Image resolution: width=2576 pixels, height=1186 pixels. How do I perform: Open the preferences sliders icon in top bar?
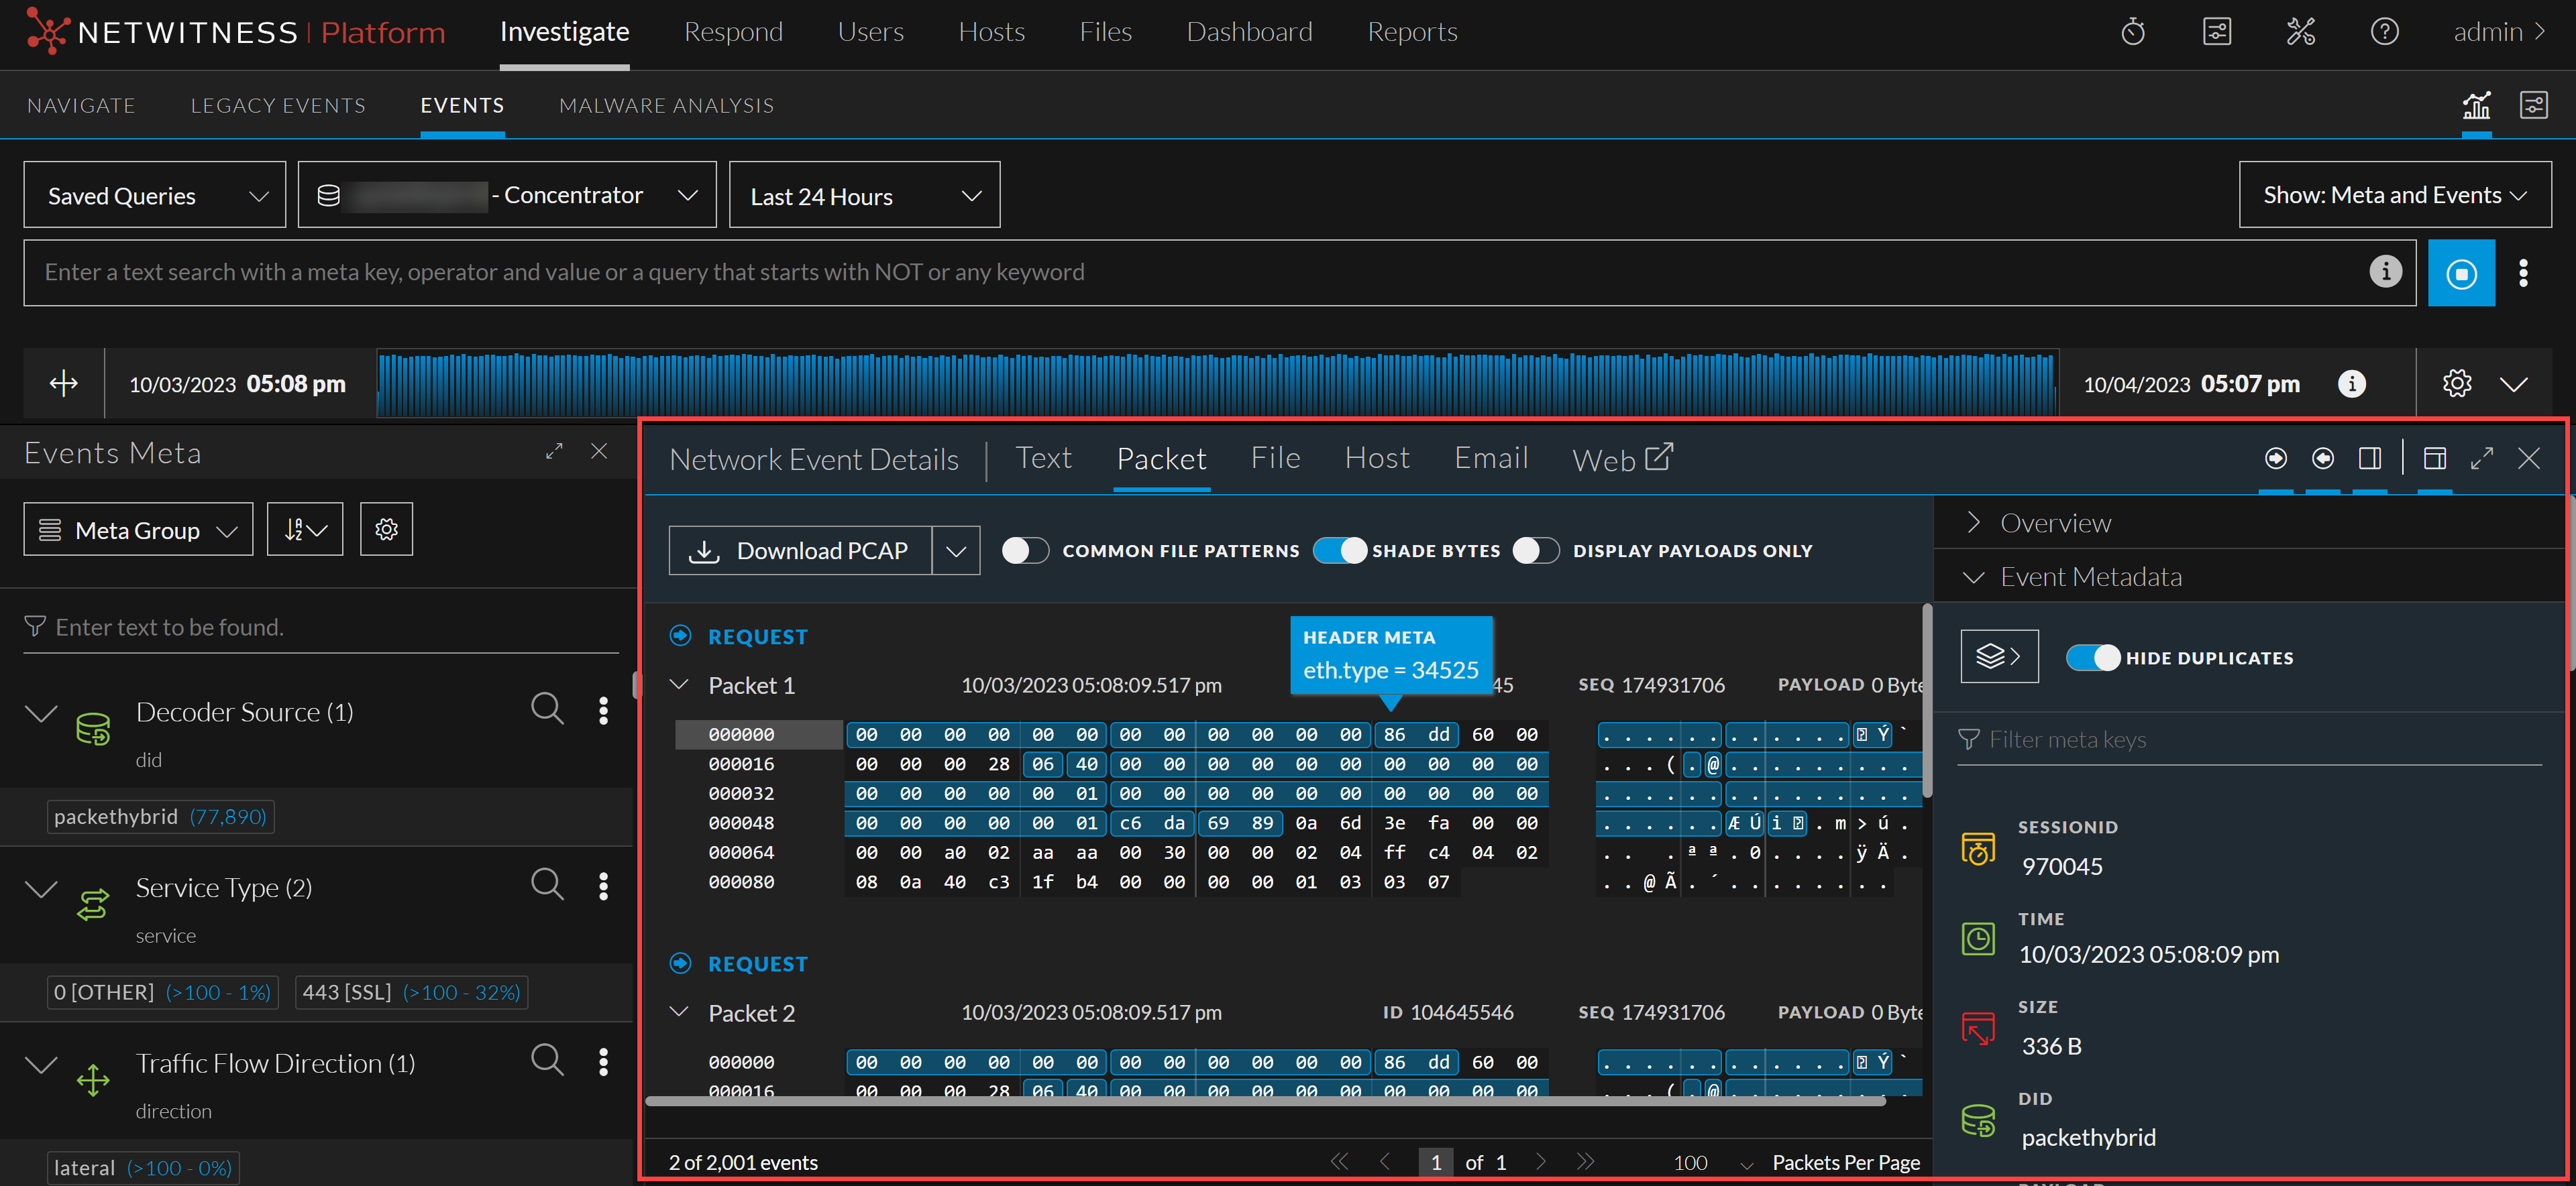(2217, 32)
